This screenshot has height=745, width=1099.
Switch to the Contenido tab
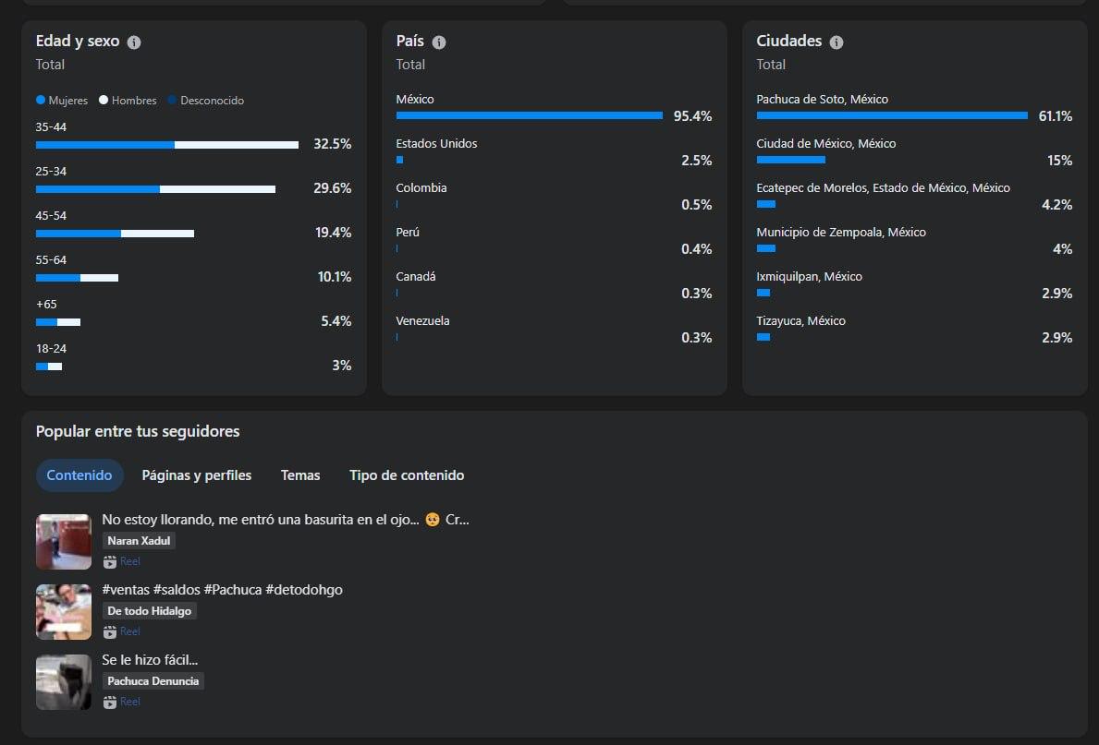(x=79, y=475)
